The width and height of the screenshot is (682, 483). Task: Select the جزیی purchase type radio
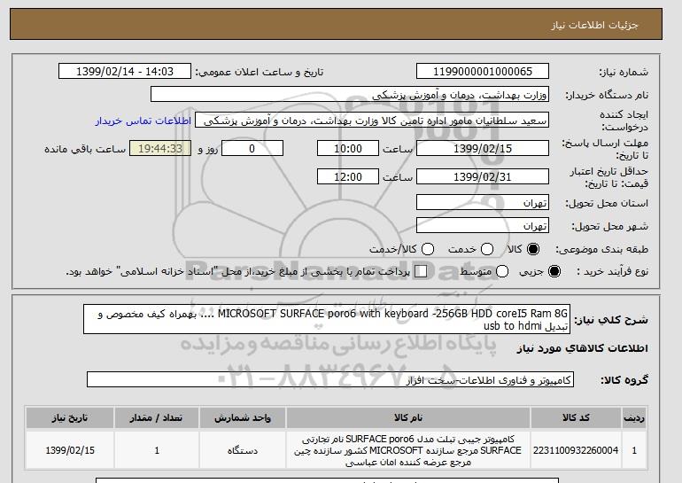(554, 271)
